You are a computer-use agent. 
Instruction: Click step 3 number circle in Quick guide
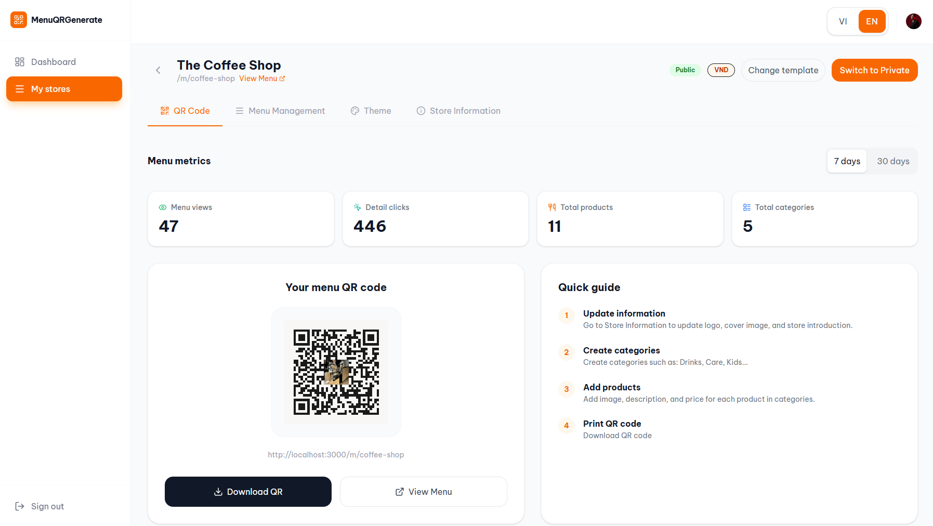click(x=567, y=389)
